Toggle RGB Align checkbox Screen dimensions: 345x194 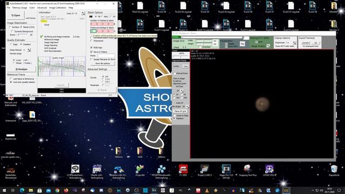(92, 47)
